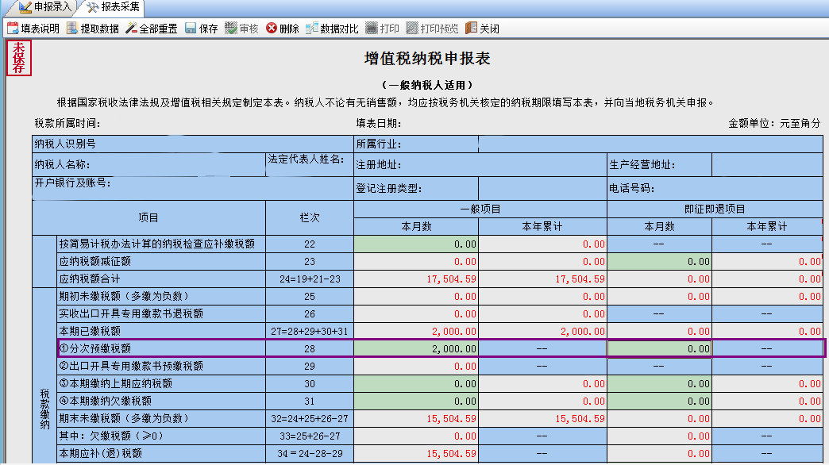Click the red 删除 cross icon
The height and width of the screenshot is (465, 829).
(272, 28)
